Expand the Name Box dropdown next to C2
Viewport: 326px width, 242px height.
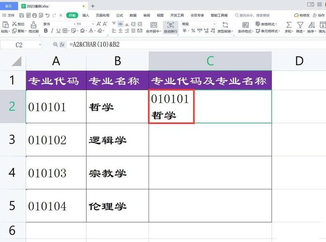40,45
